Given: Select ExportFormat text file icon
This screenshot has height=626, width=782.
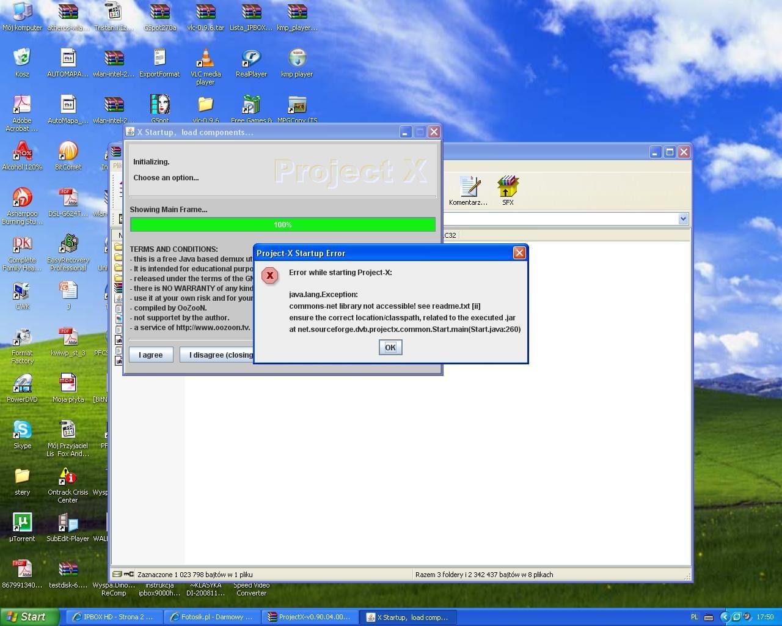Looking at the screenshot, I should 159,63.
